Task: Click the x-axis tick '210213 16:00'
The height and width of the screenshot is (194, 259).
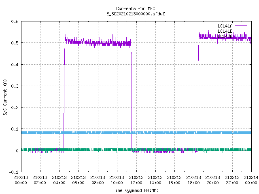Action: (174, 180)
